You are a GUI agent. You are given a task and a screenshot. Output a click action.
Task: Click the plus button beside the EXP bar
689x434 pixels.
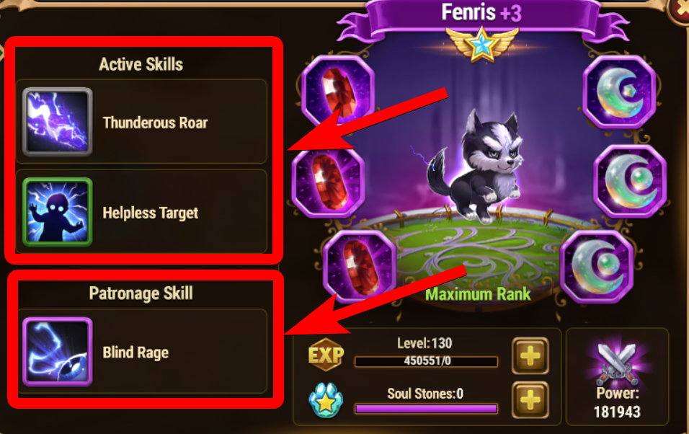point(530,355)
